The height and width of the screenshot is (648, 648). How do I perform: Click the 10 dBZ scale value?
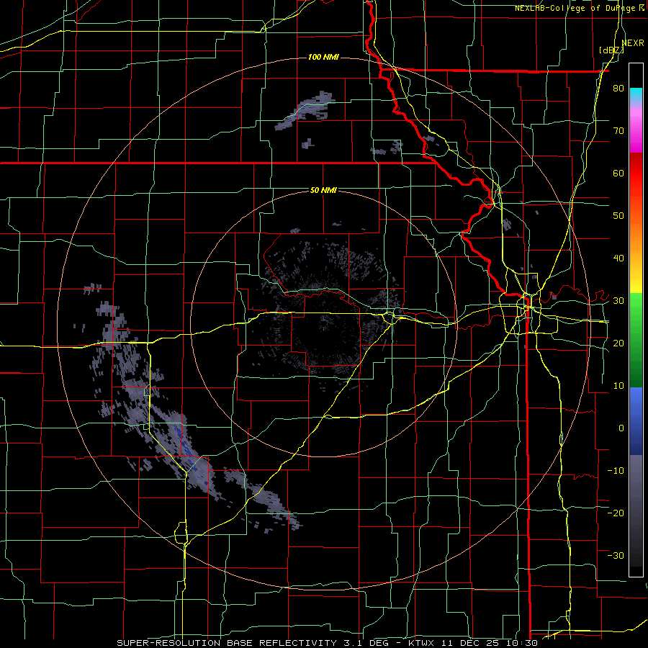pyautogui.click(x=618, y=386)
